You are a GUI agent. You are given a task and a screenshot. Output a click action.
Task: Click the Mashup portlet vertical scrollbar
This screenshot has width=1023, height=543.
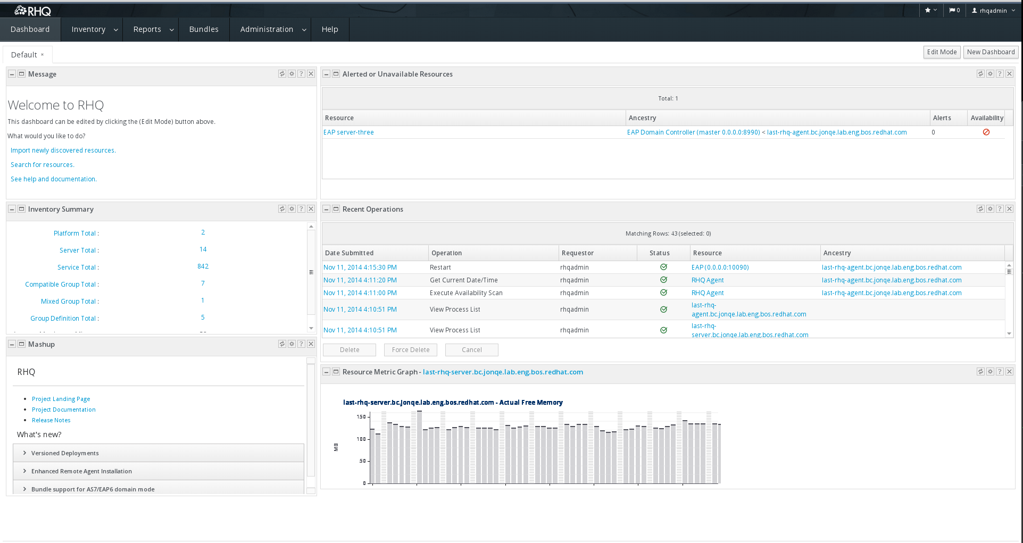[x=311, y=426]
